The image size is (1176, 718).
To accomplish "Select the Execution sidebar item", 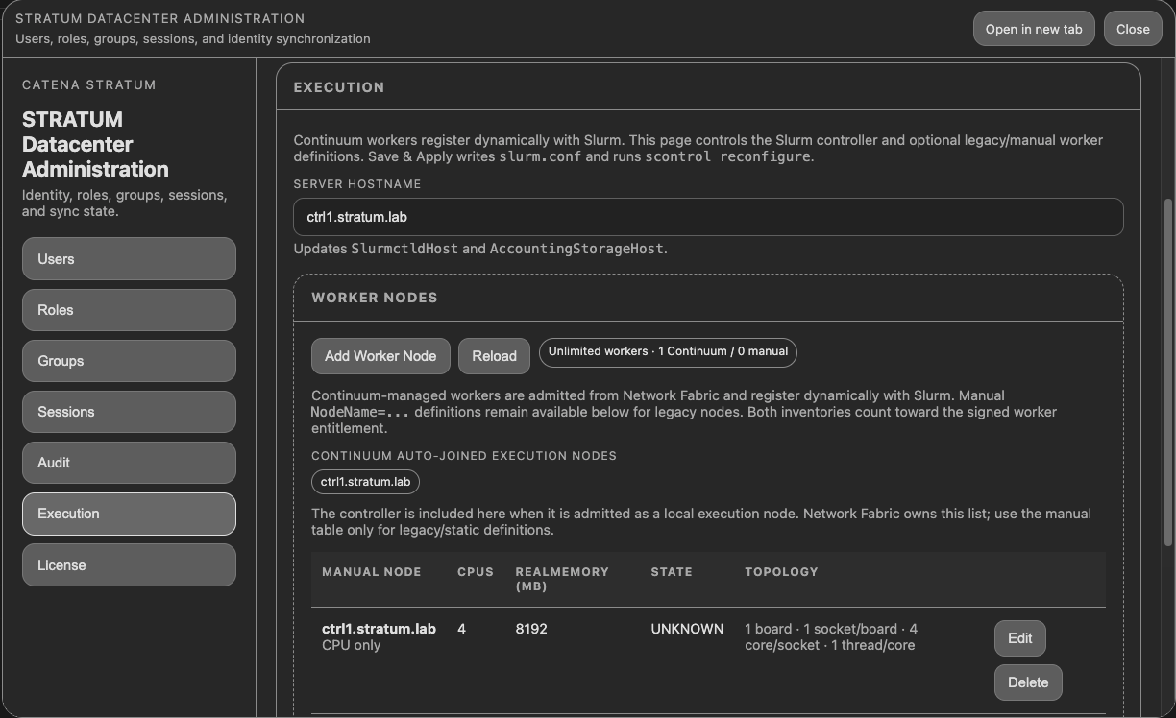I will pyautogui.click(x=129, y=514).
